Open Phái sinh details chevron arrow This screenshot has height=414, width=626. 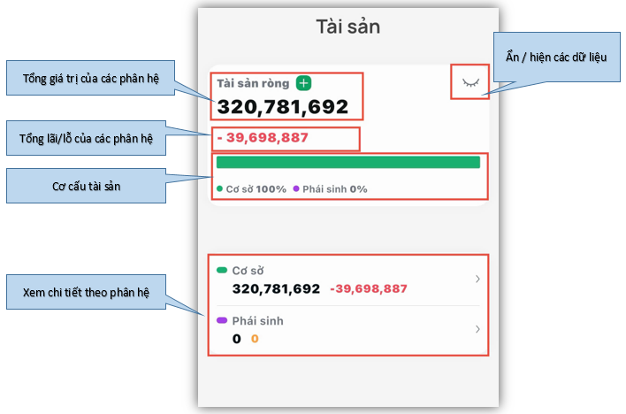[x=477, y=329]
